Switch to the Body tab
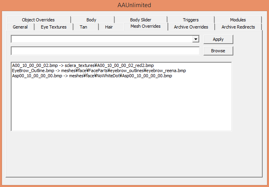Image resolution: width=269 pixels, height=187 pixels. tap(92, 20)
